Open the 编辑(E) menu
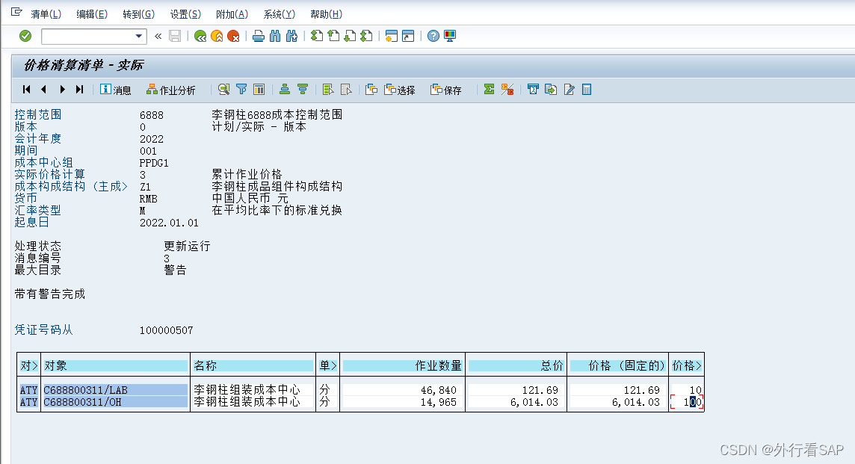This screenshot has height=464, width=855. point(92,14)
